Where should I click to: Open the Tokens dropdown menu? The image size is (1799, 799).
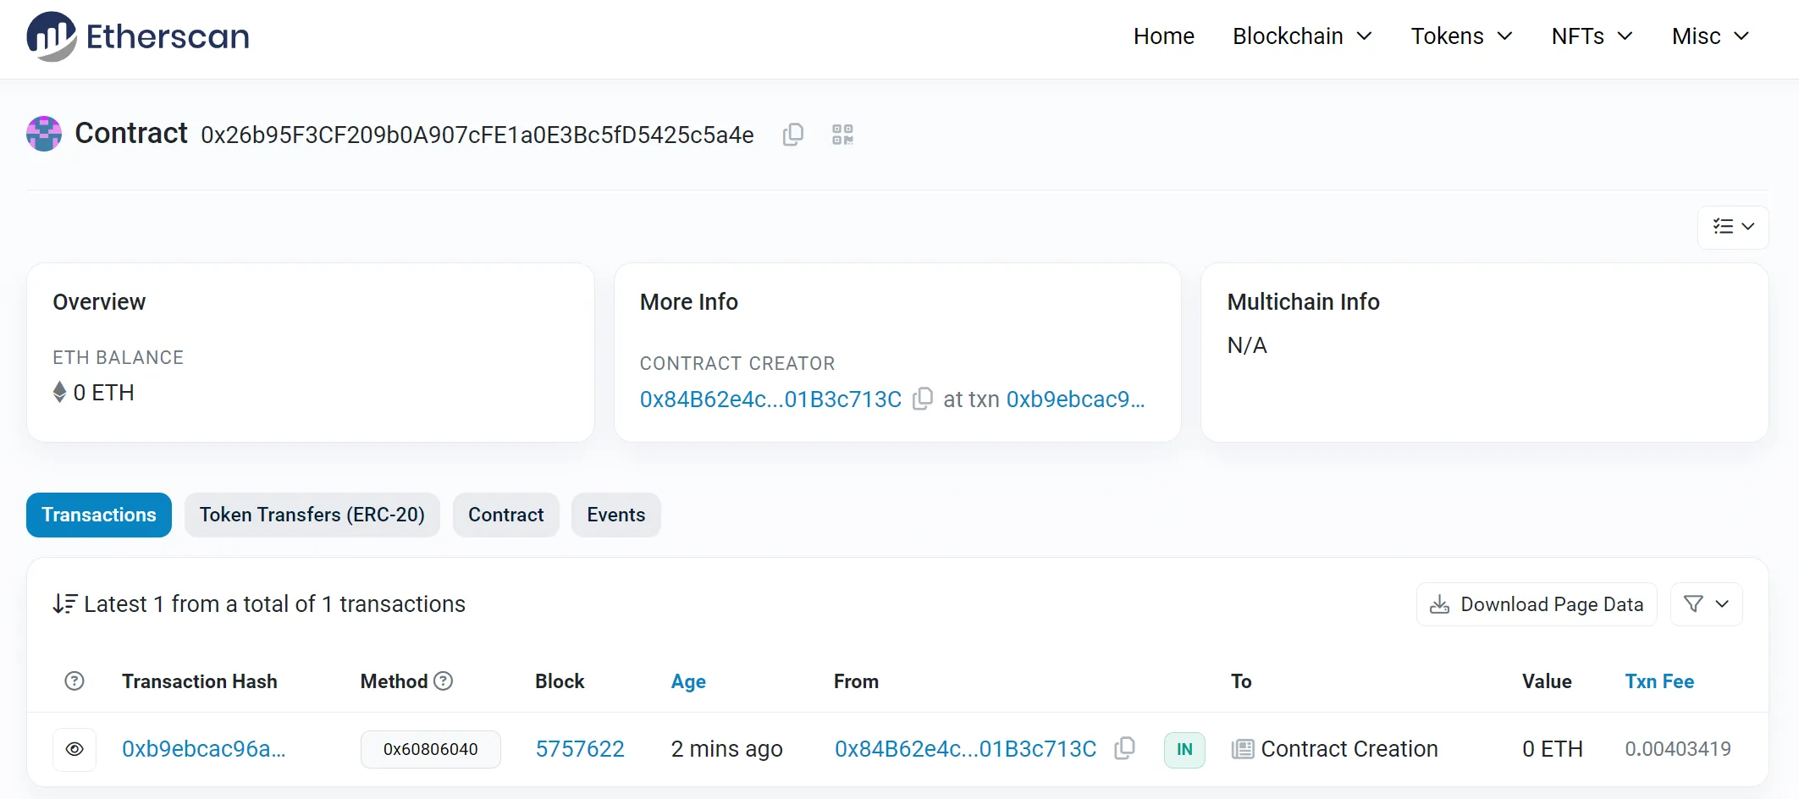coord(1460,36)
